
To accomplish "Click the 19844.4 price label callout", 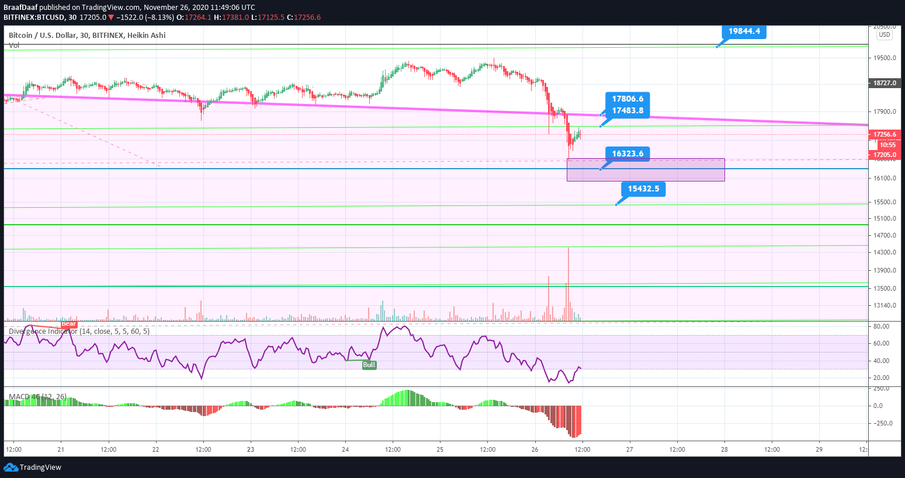I will tap(744, 32).
